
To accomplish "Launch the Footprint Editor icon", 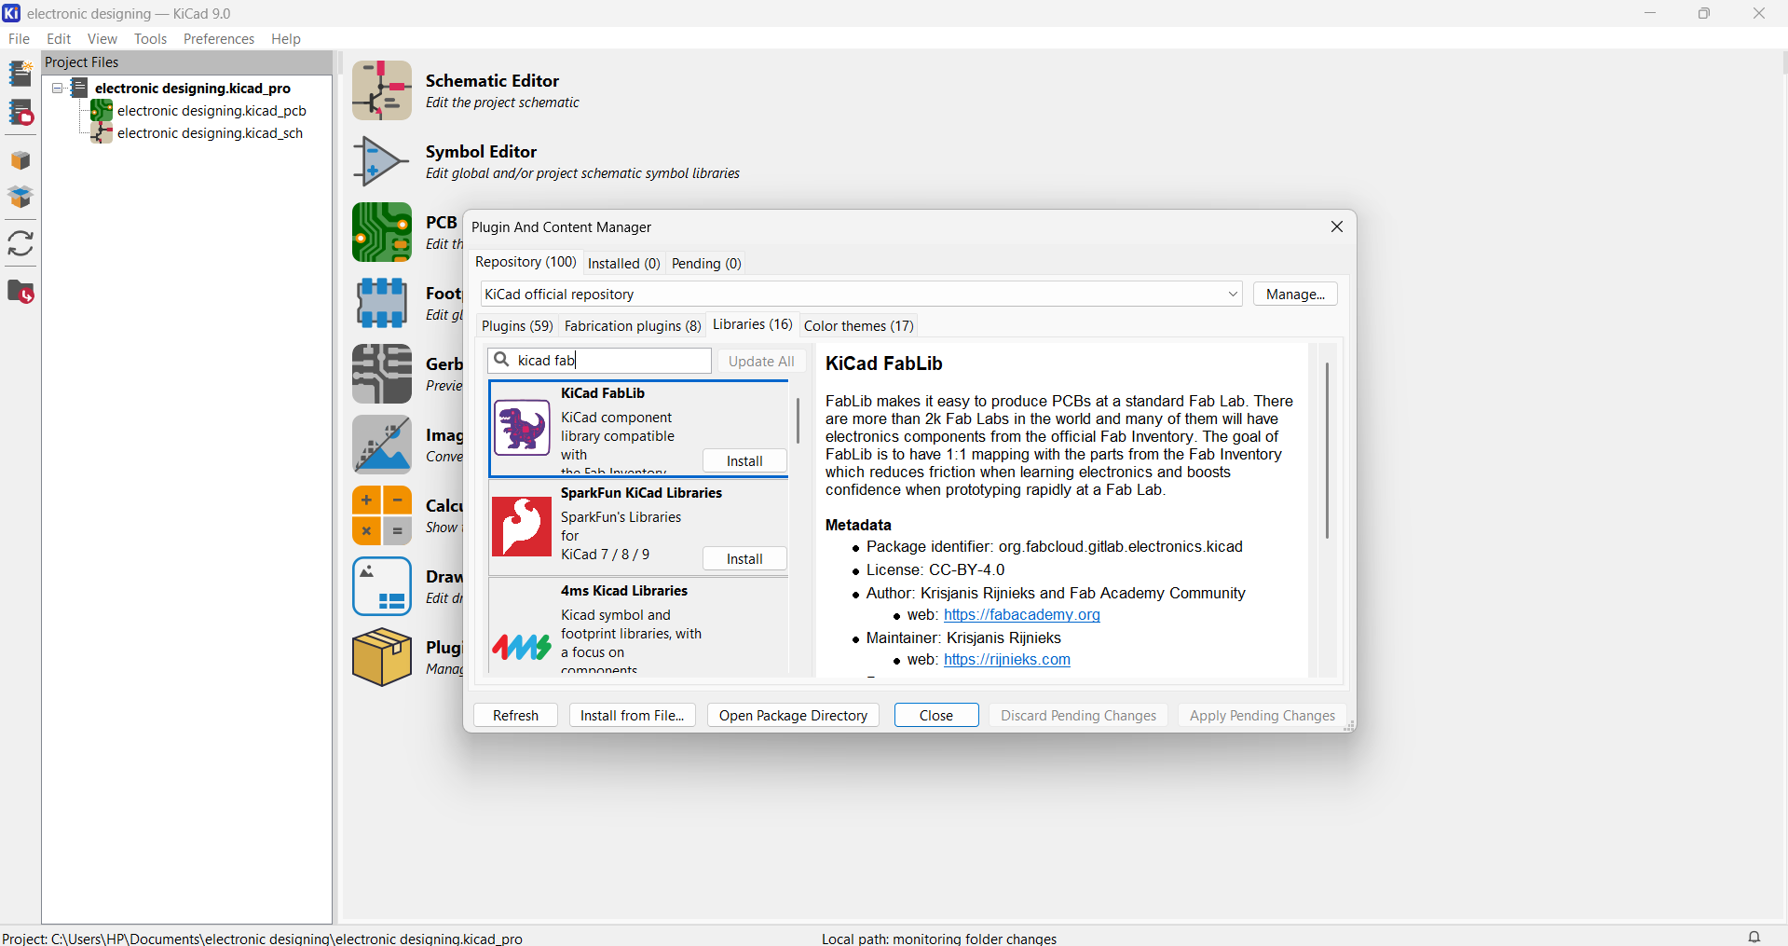I will click(x=382, y=303).
